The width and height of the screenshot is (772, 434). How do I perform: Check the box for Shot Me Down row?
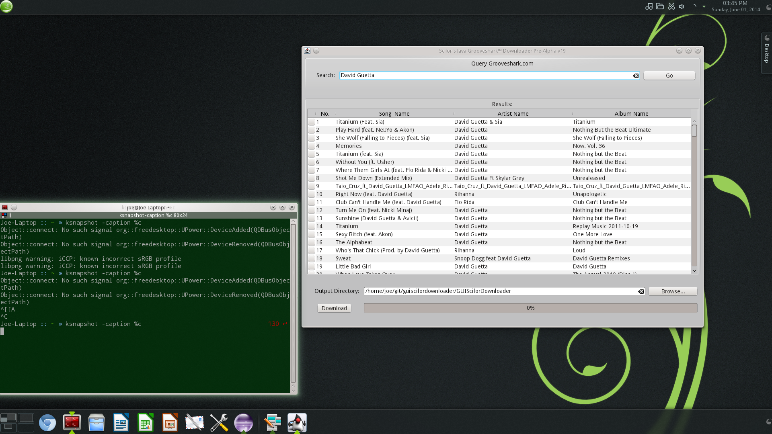(312, 178)
